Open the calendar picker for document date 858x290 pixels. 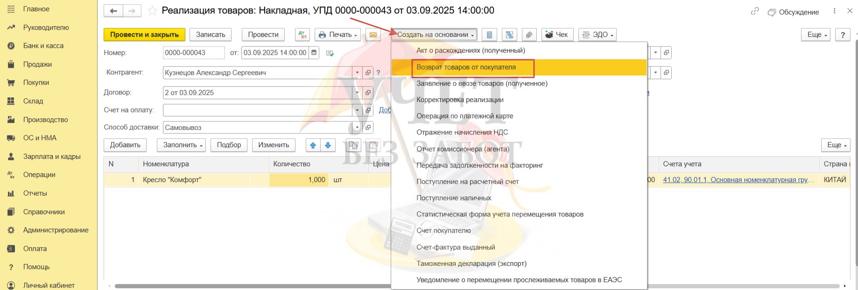tap(314, 53)
